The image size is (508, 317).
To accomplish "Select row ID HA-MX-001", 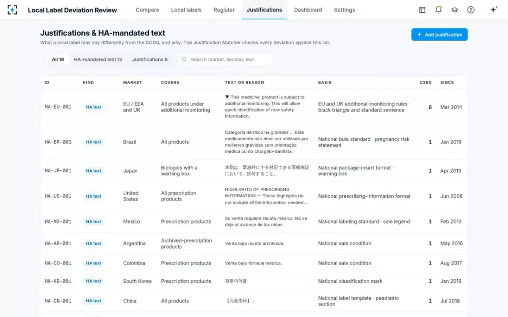I will pos(58,221).
